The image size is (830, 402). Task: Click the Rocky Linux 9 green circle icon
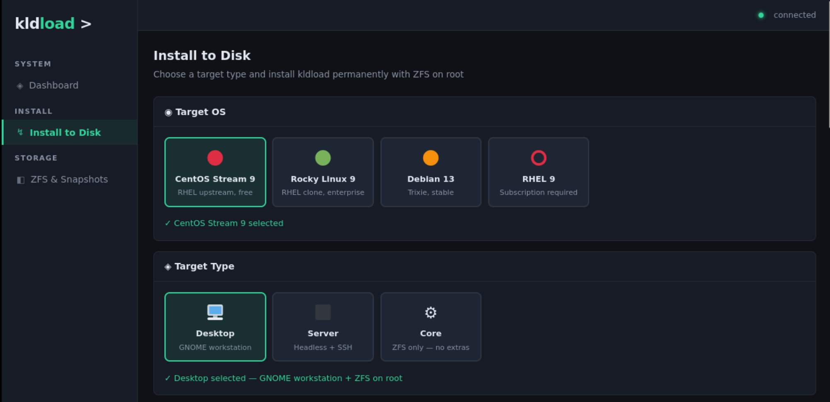coord(323,157)
